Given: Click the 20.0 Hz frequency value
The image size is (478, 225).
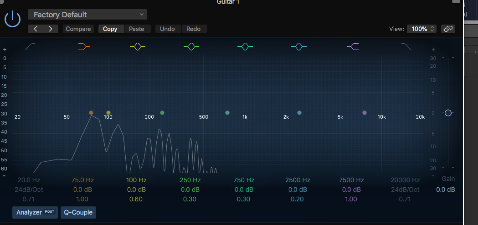Looking at the screenshot, I should (29, 180).
